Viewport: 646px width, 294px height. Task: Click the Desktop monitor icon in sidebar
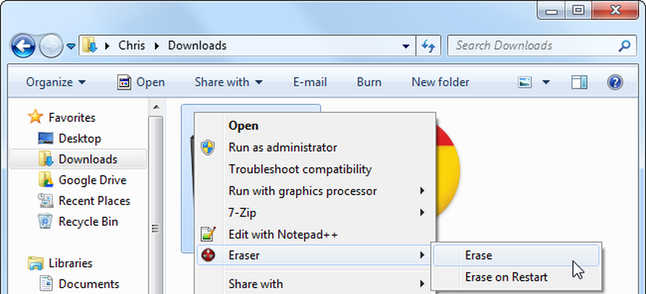click(45, 138)
